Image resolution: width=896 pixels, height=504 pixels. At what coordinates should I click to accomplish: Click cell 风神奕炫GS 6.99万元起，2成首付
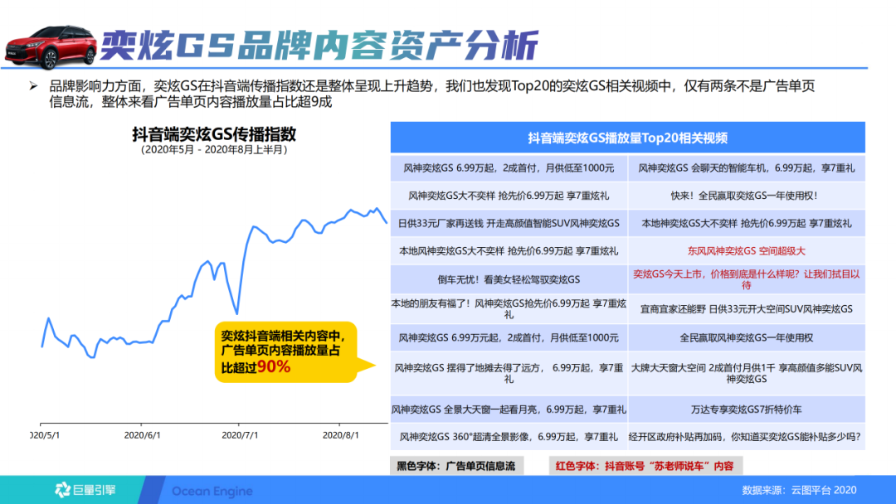click(x=509, y=338)
